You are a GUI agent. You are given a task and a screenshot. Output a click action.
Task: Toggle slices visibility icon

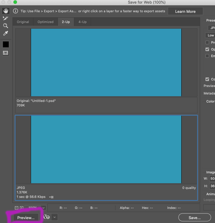click(6, 53)
